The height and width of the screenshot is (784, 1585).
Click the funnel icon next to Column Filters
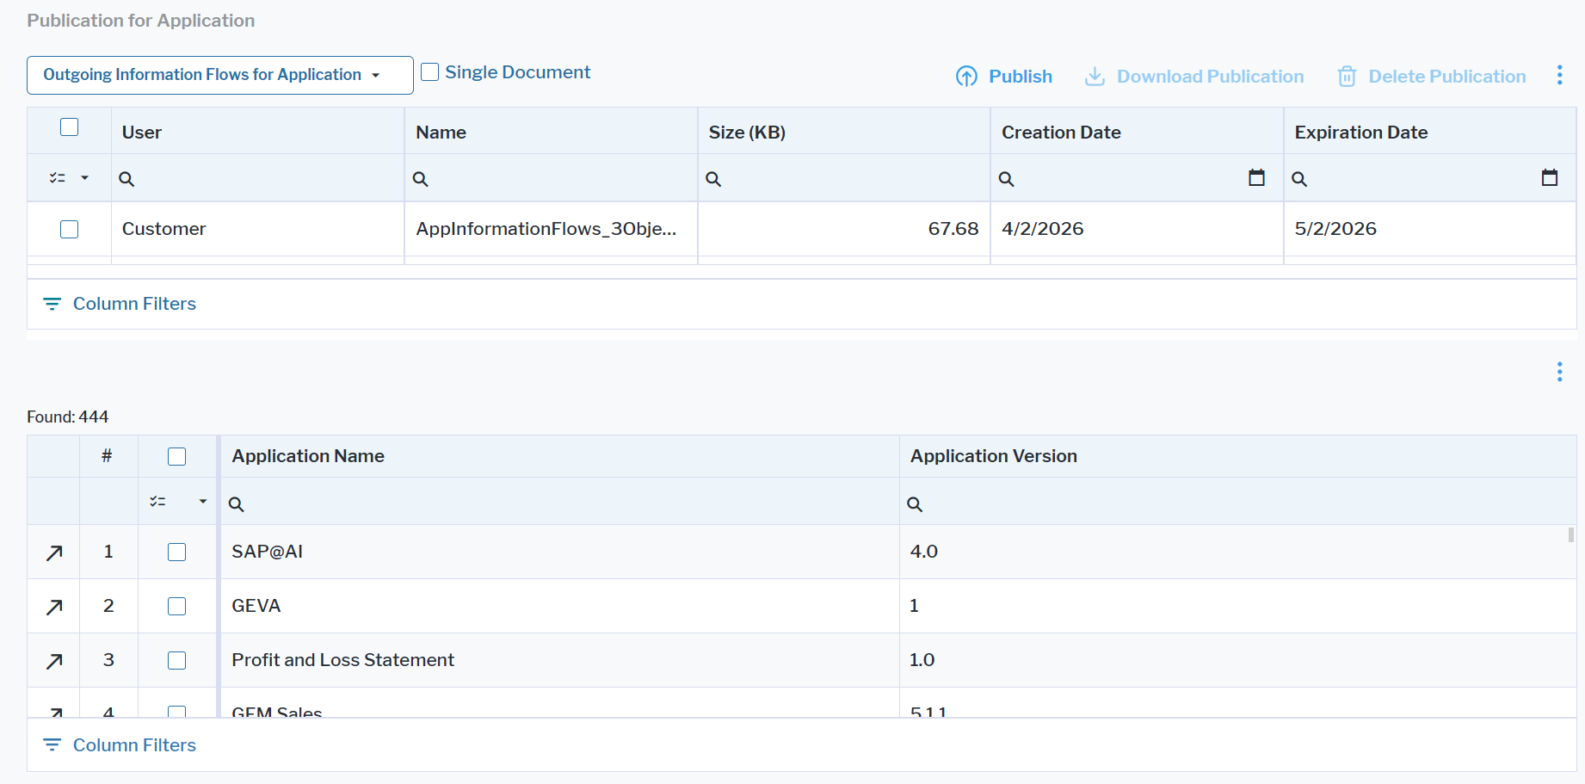click(52, 303)
